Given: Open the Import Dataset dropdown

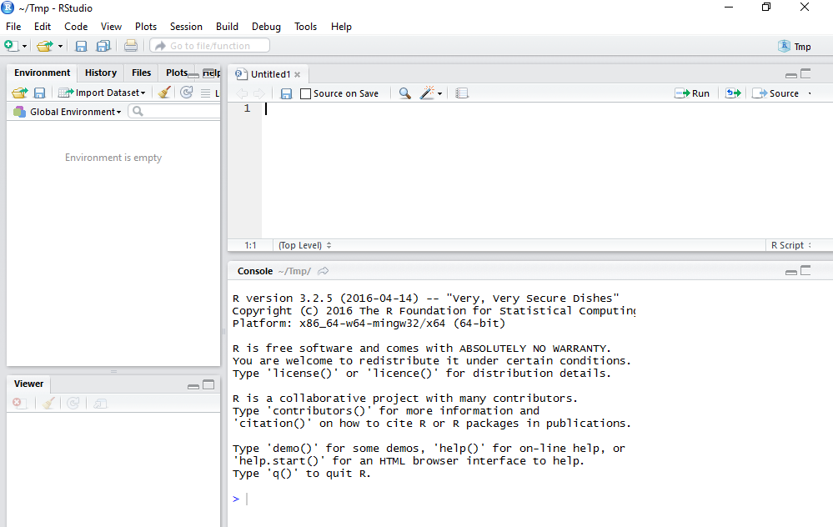Looking at the screenshot, I should point(102,93).
